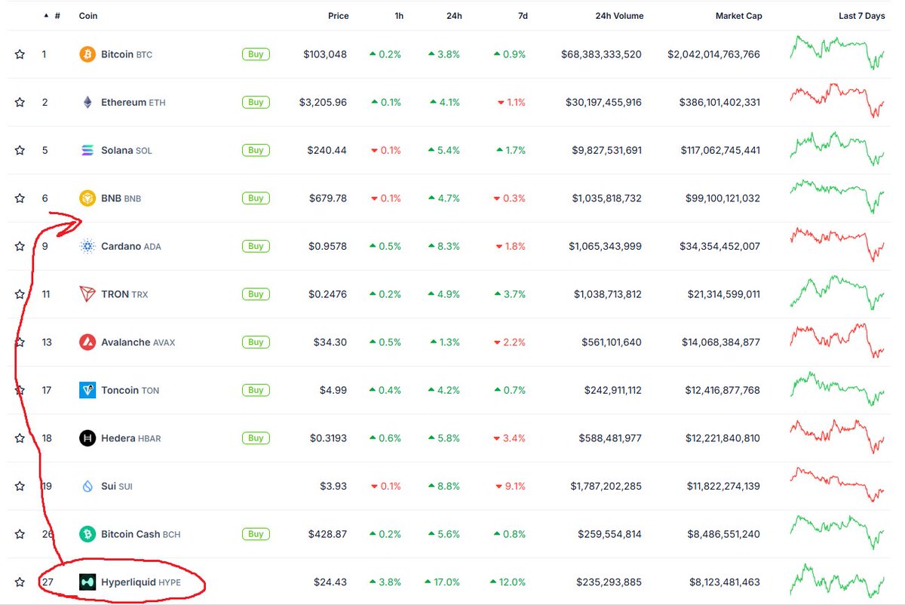Click Buy button for Bitcoin

[x=256, y=54]
